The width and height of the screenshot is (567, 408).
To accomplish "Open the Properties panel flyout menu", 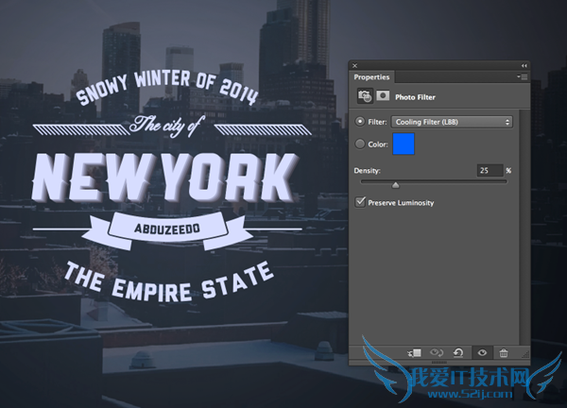I will (522, 76).
